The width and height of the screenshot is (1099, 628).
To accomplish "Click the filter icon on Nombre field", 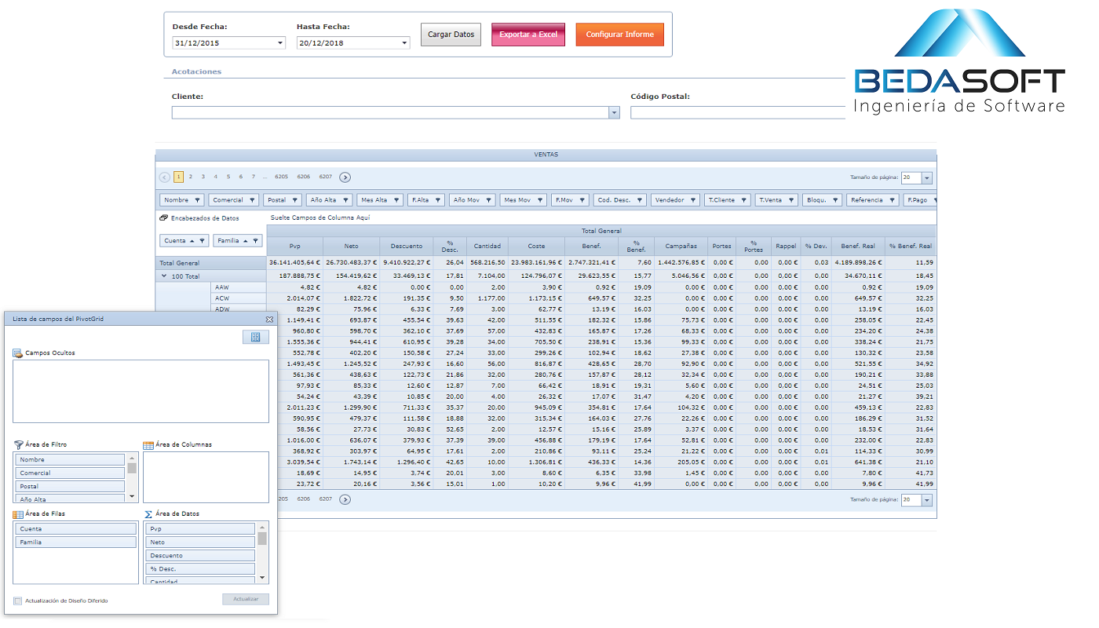I will (198, 200).
